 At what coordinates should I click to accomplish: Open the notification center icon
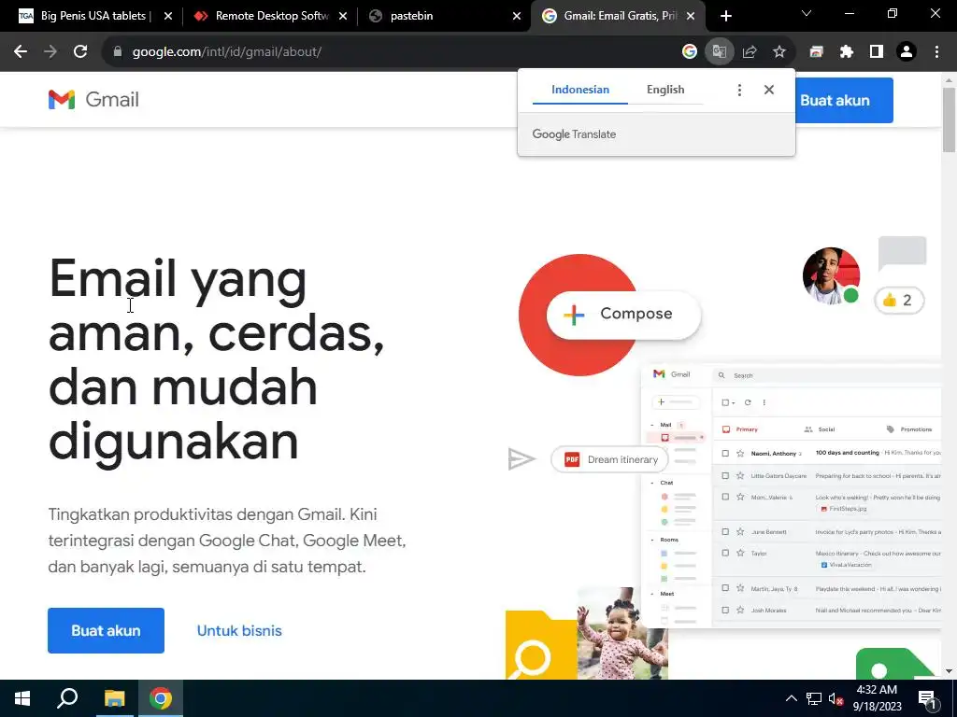pyautogui.click(x=928, y=700)
